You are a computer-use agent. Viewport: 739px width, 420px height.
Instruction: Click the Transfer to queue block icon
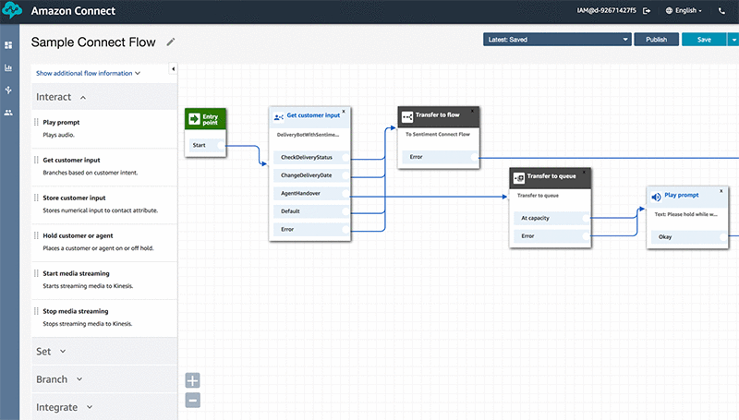tap(519, 178)
